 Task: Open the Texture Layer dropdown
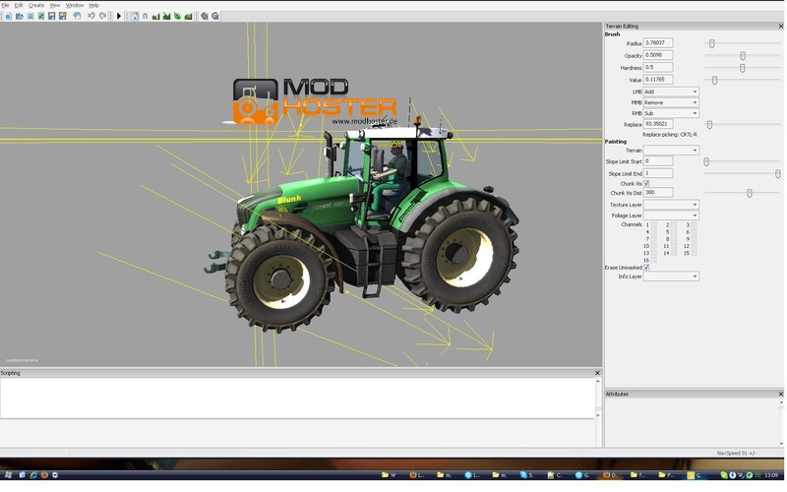click(x=671, y=205)
